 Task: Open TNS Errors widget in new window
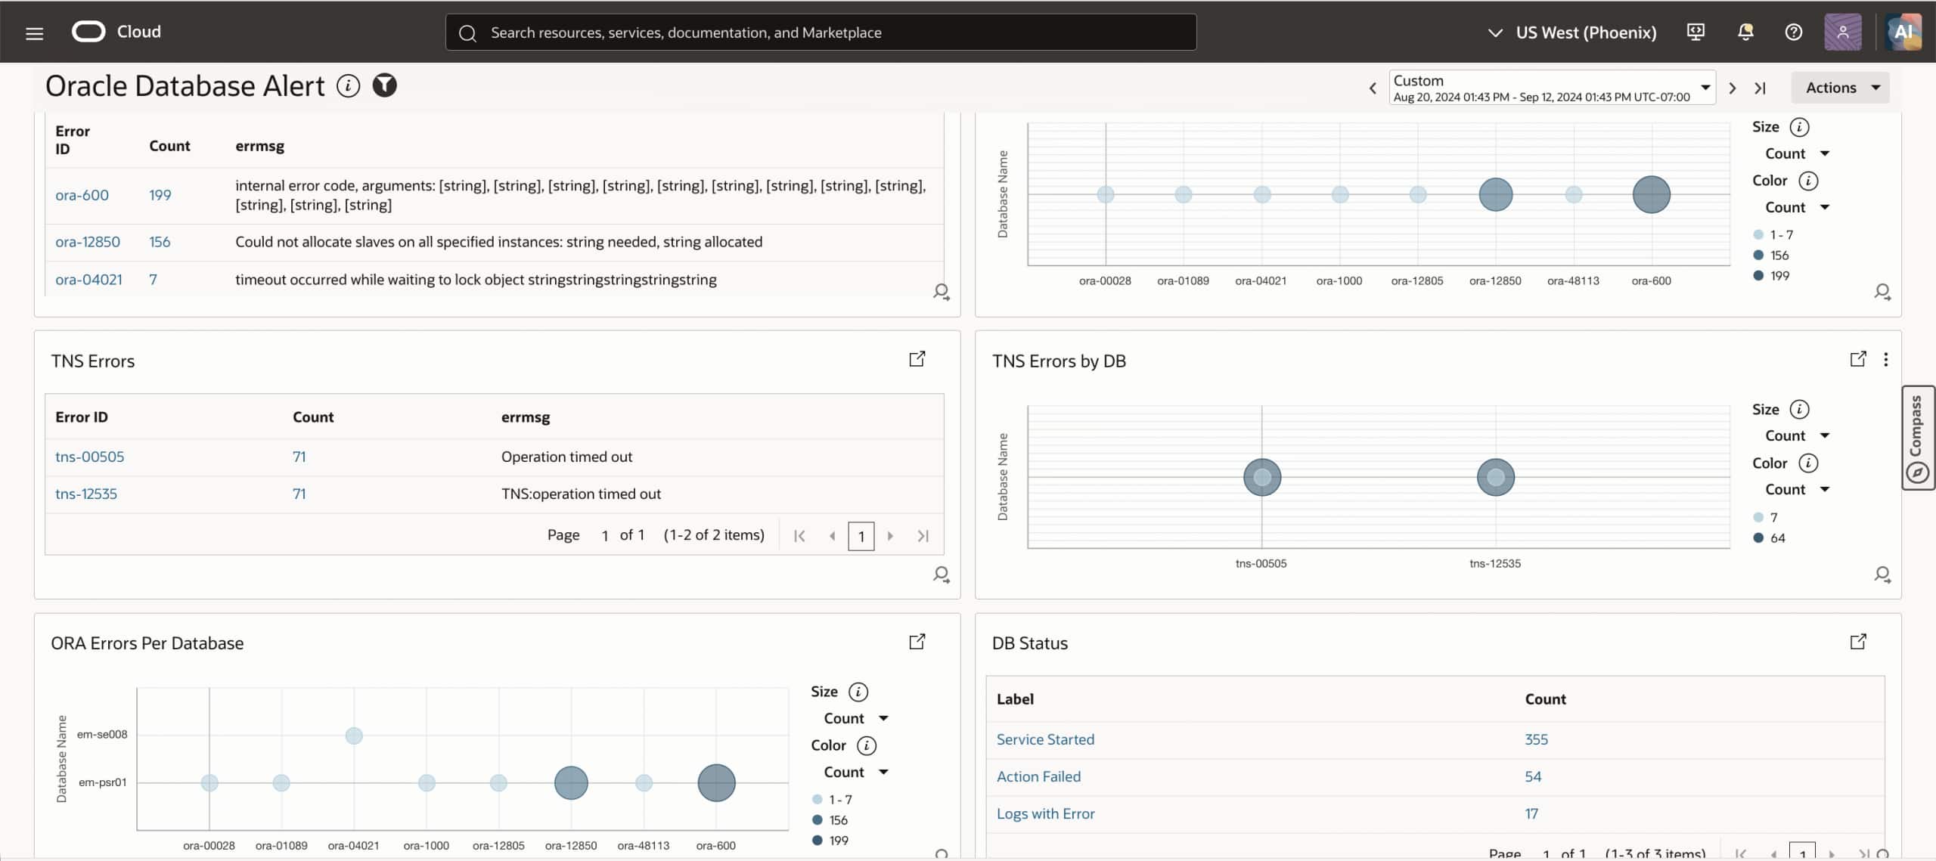click(x=917, y=359)
